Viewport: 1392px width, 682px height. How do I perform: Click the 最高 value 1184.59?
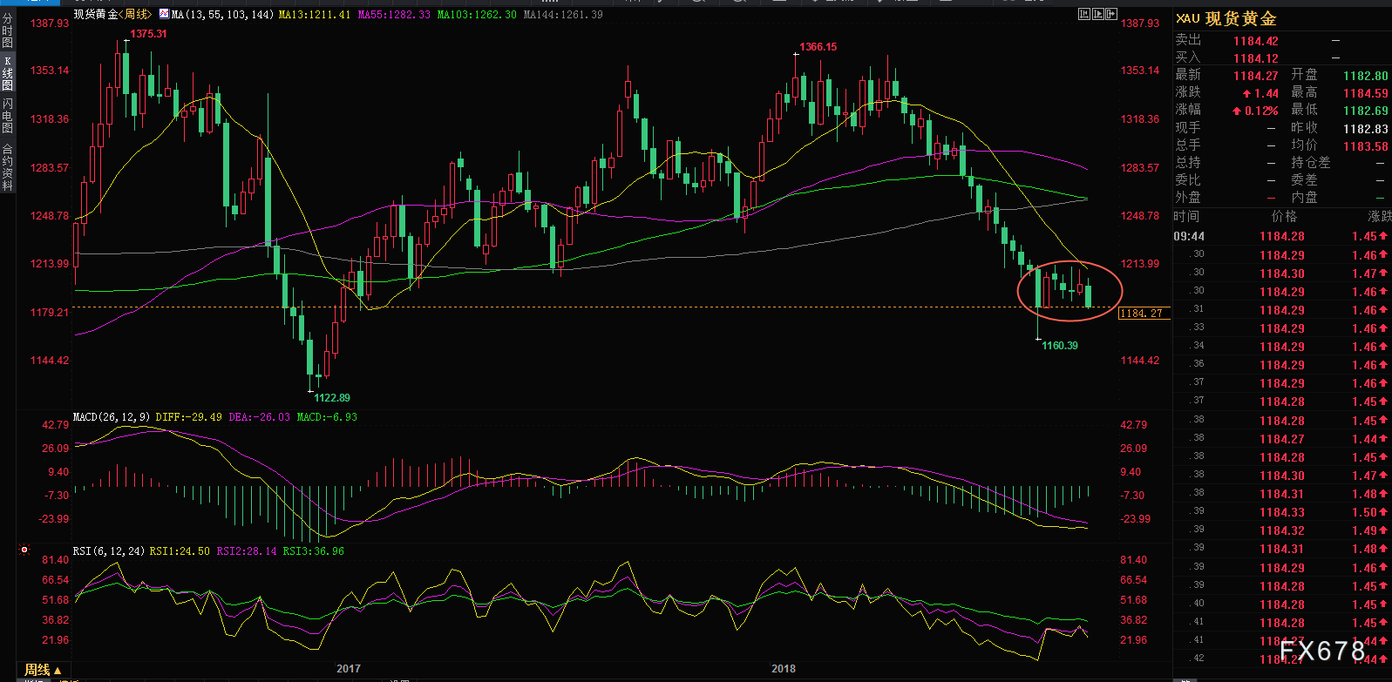1365,93
